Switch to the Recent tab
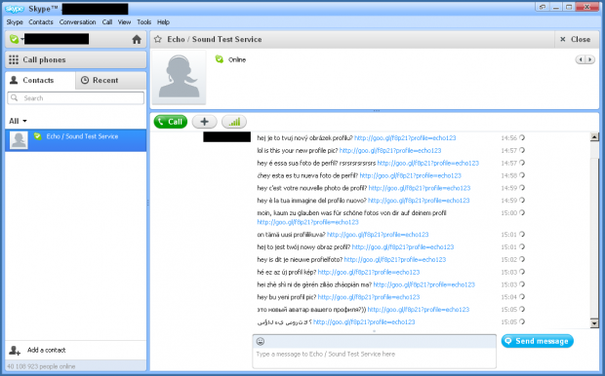Image resolution: width=605 pixels, height=376 pixels. click(110, 80)
